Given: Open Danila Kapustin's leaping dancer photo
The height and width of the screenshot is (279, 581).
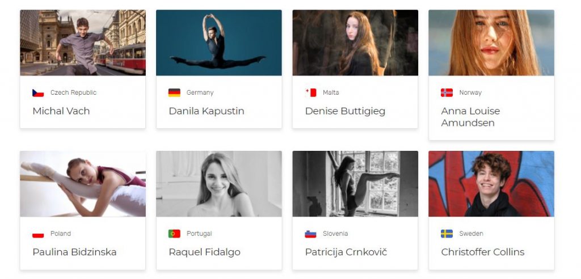Looking at the screenshot, I should [x=219, y=43].
